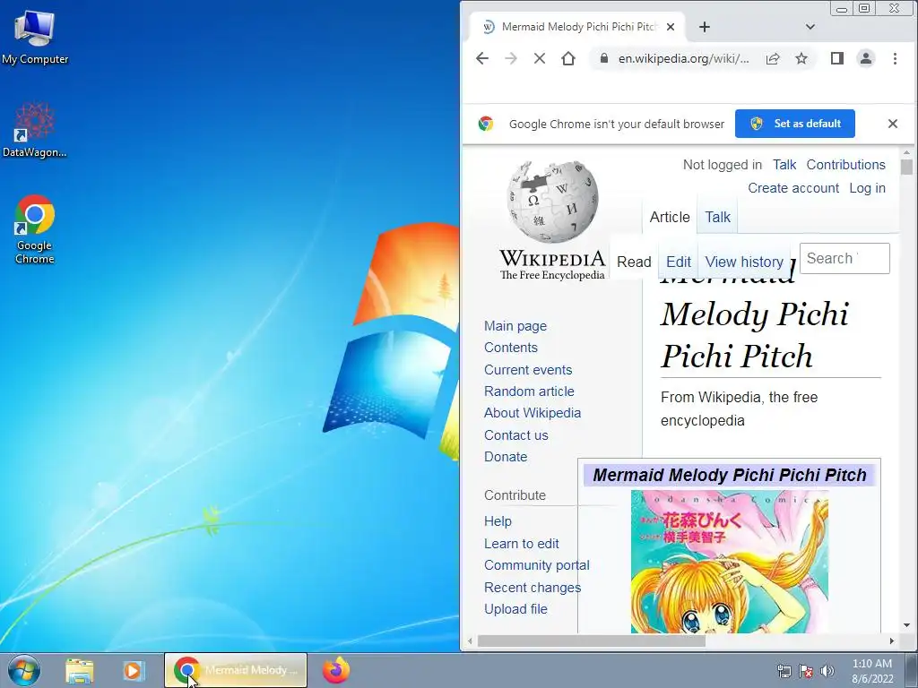Click Log in link

[x=867, y=188]
